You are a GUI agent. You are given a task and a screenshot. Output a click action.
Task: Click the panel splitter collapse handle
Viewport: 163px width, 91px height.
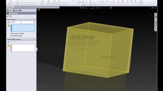[37, 49]
